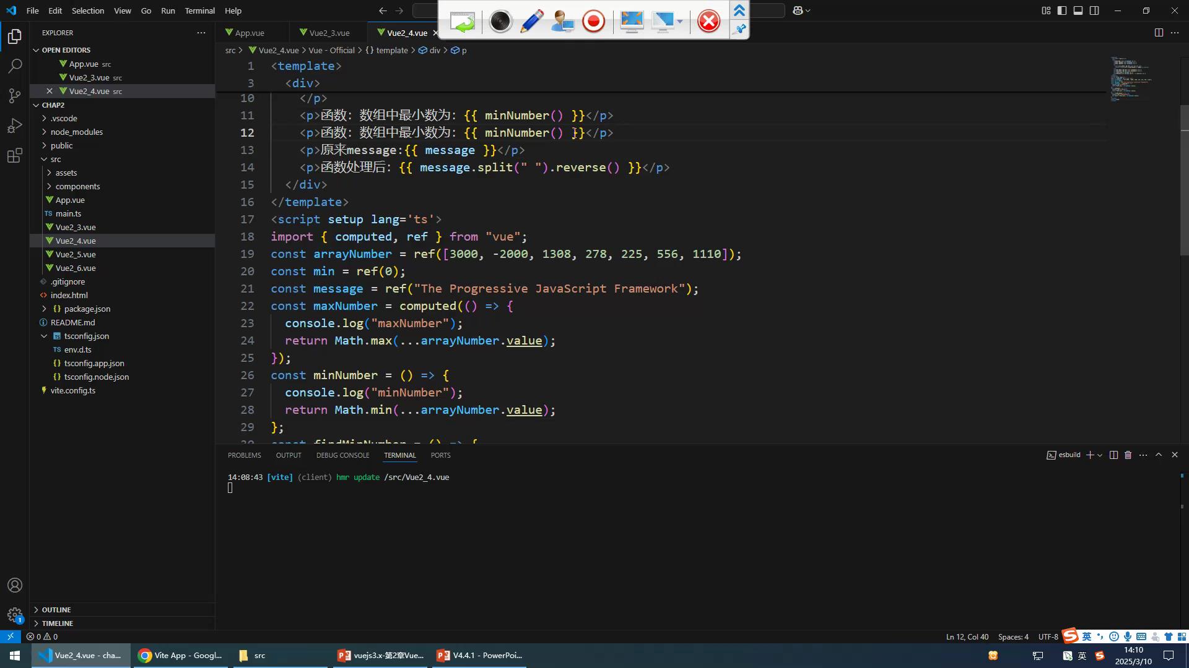This screenshot has width=1189, height=668.
Task: Split the editor to the right
Action: (1159, 33)
